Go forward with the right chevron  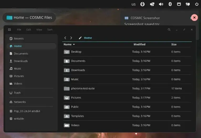71,38
